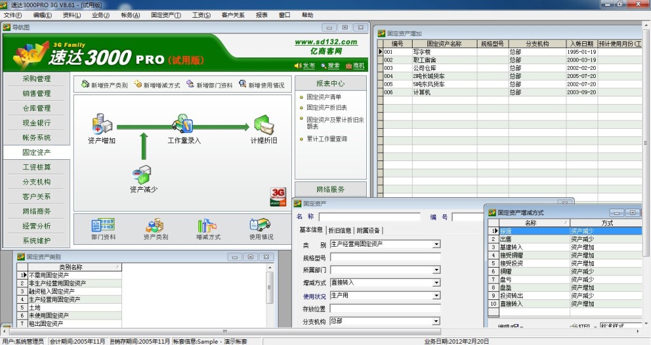Select 现金银行 in the sidebar
Image resolution: width=651 pixels, height=345 pixels.
[x=36, y=123]
